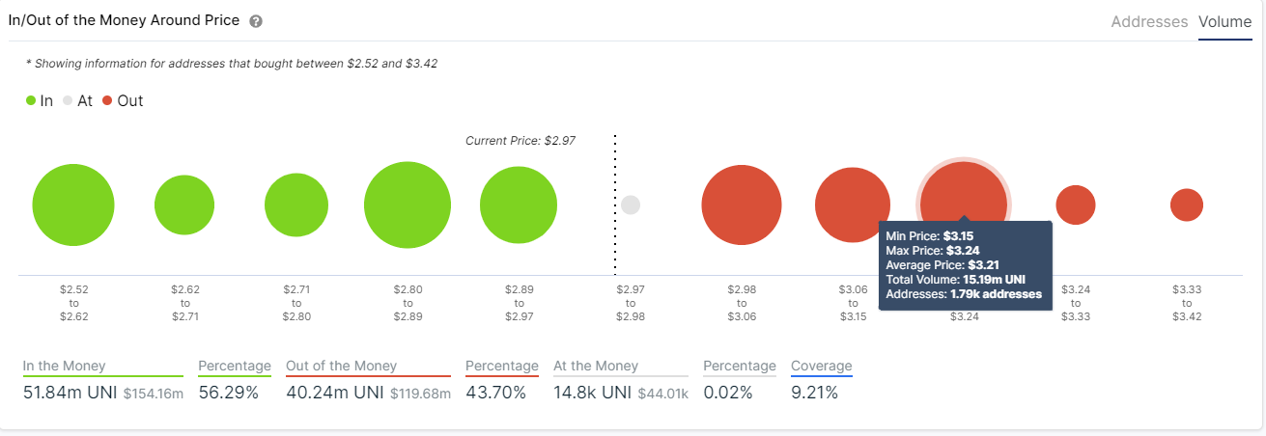Click the green bubble for $2.71 to $2.80
This screenshot has height=436, width=1266.
point(296,205)
